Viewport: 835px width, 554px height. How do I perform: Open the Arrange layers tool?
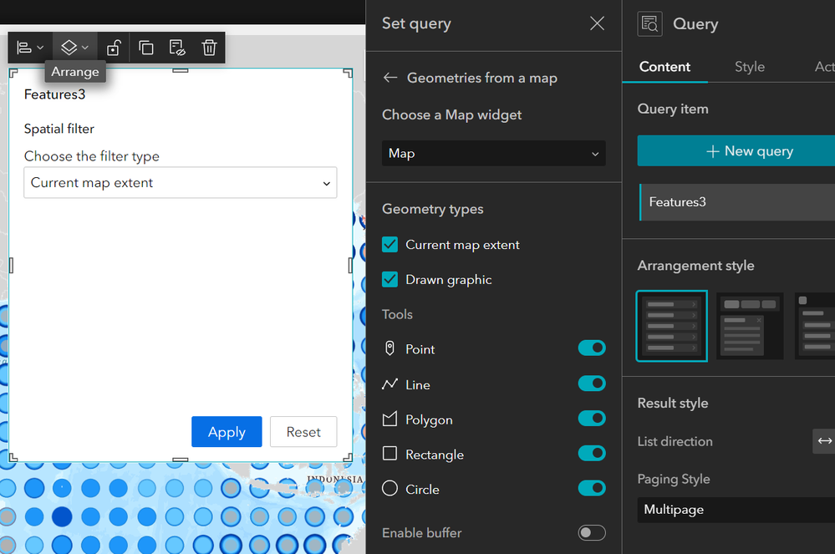74,48
